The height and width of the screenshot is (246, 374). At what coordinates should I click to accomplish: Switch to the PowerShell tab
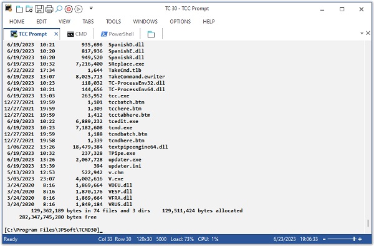click(117, 34)
